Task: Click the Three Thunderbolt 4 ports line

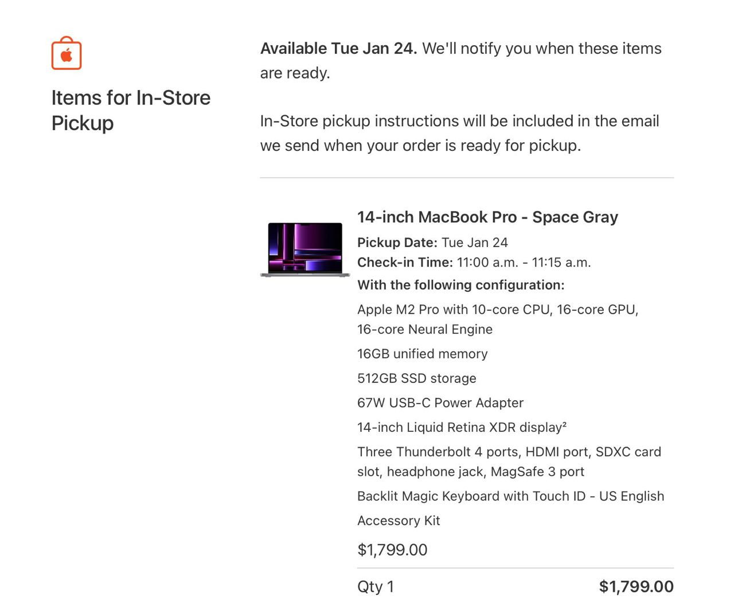Action: coord(509,462)
